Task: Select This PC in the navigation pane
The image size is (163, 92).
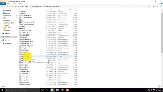Action: (7, 37)
